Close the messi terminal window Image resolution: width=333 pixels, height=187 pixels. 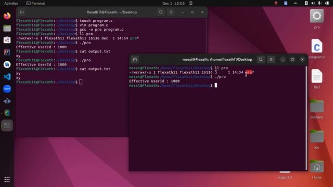coord(302,60)
